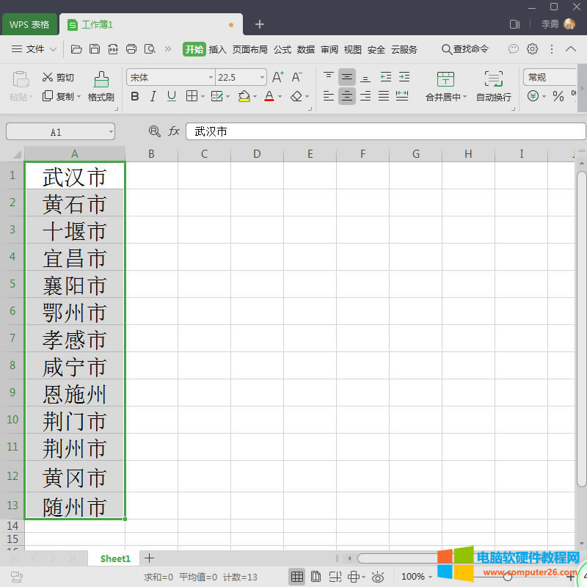This screenshot has width=587, height=587.
Task: Click the Save icon in quick toolbar
Action: pos(95,49)
